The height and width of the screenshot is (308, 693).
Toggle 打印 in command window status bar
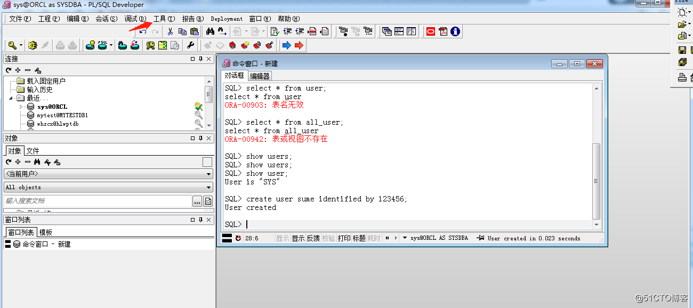344,238
